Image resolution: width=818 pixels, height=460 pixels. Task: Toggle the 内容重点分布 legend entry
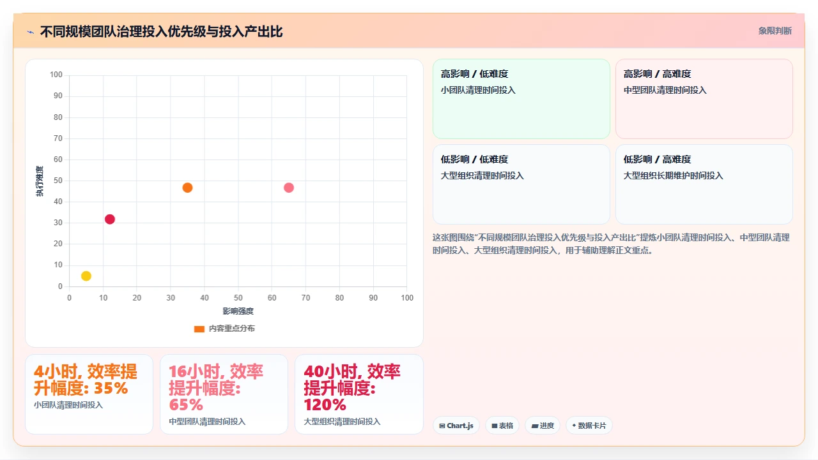224,329
